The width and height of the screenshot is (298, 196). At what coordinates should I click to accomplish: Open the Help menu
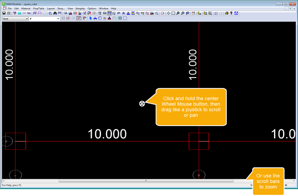click(x=113, y=8)
